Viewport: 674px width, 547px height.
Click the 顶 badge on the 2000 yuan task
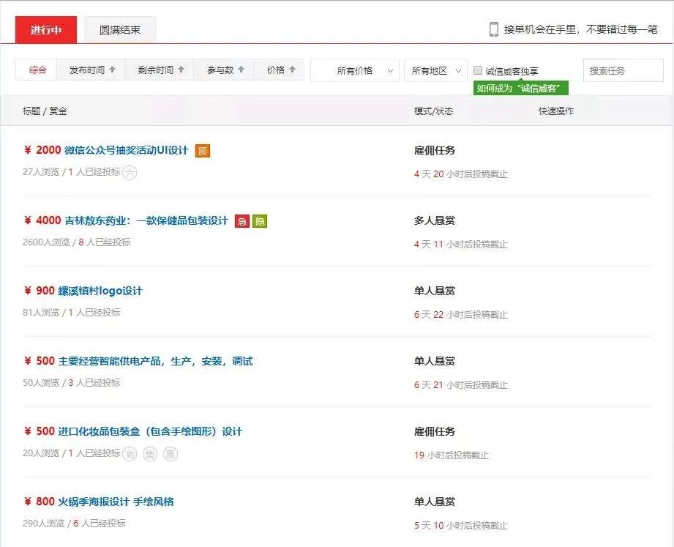tap(202, 150)
